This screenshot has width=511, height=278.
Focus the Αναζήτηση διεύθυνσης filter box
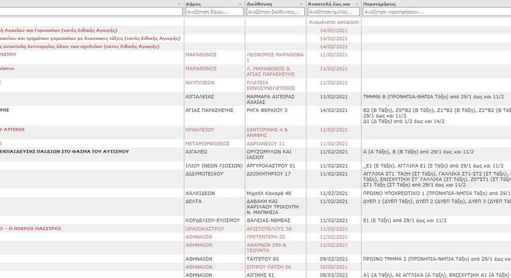(x=275, y=12)
